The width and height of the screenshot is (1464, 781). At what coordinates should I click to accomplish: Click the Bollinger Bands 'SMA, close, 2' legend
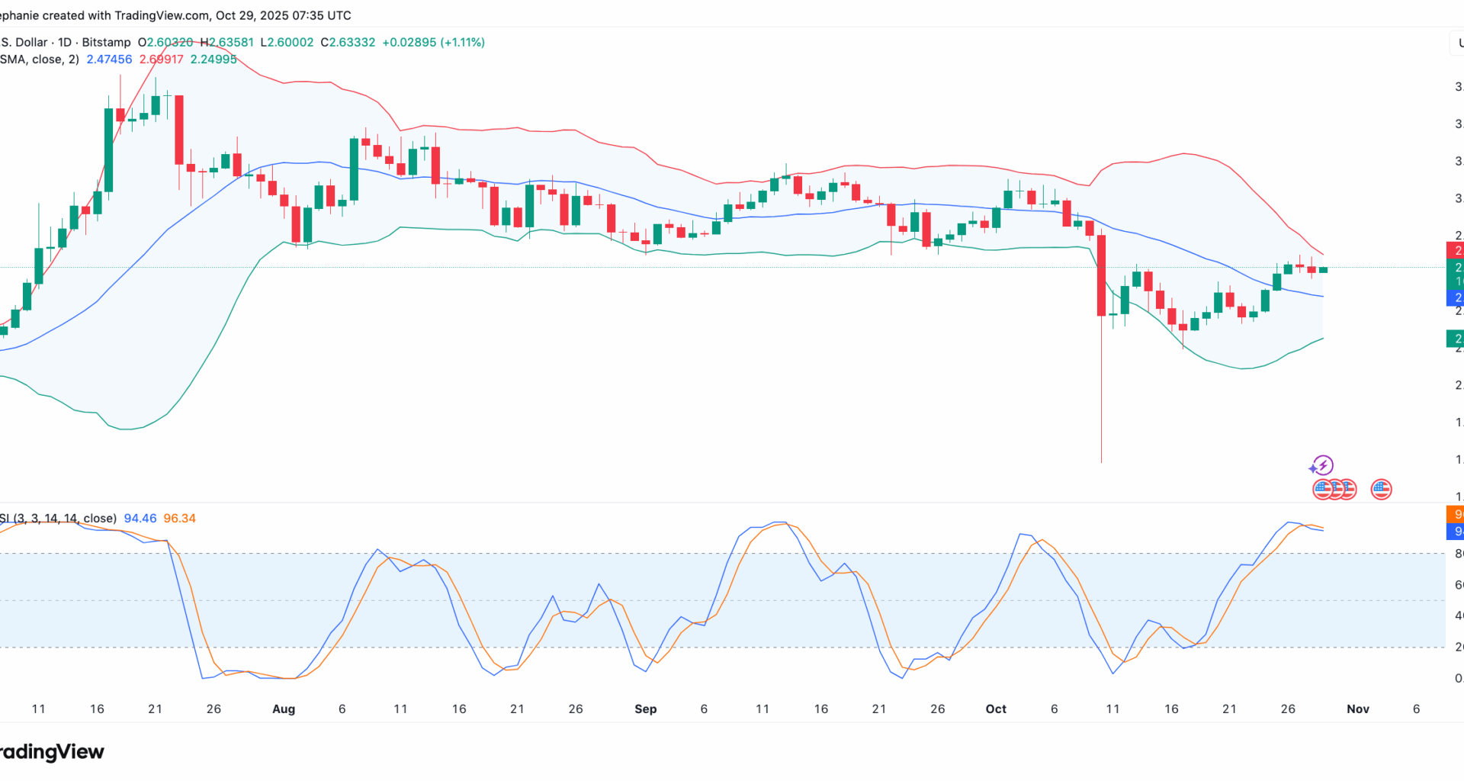click(x=40, y=59)
